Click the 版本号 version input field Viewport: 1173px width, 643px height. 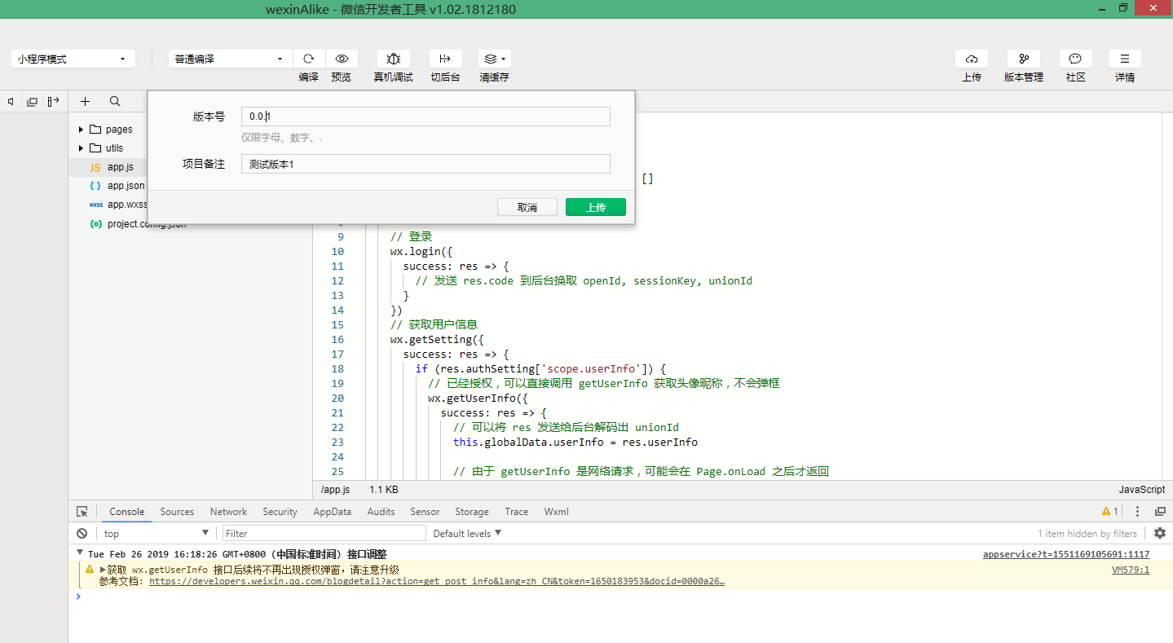tap(426, 117)
